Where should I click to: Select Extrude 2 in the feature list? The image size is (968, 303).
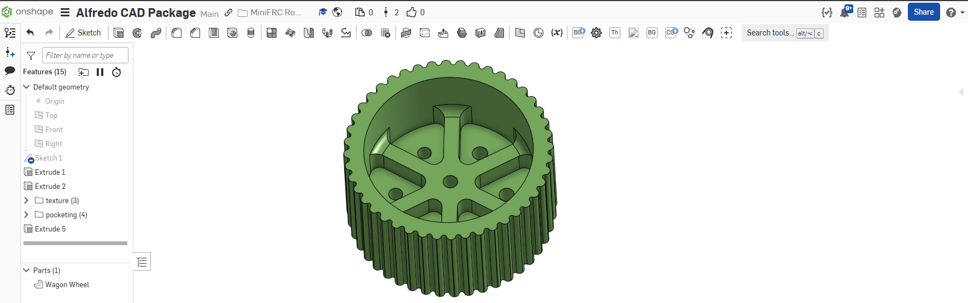pyautogui.click(x=50, y=186)
